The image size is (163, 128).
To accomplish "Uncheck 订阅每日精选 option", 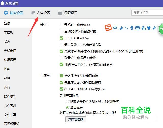I will coord(61,64).
